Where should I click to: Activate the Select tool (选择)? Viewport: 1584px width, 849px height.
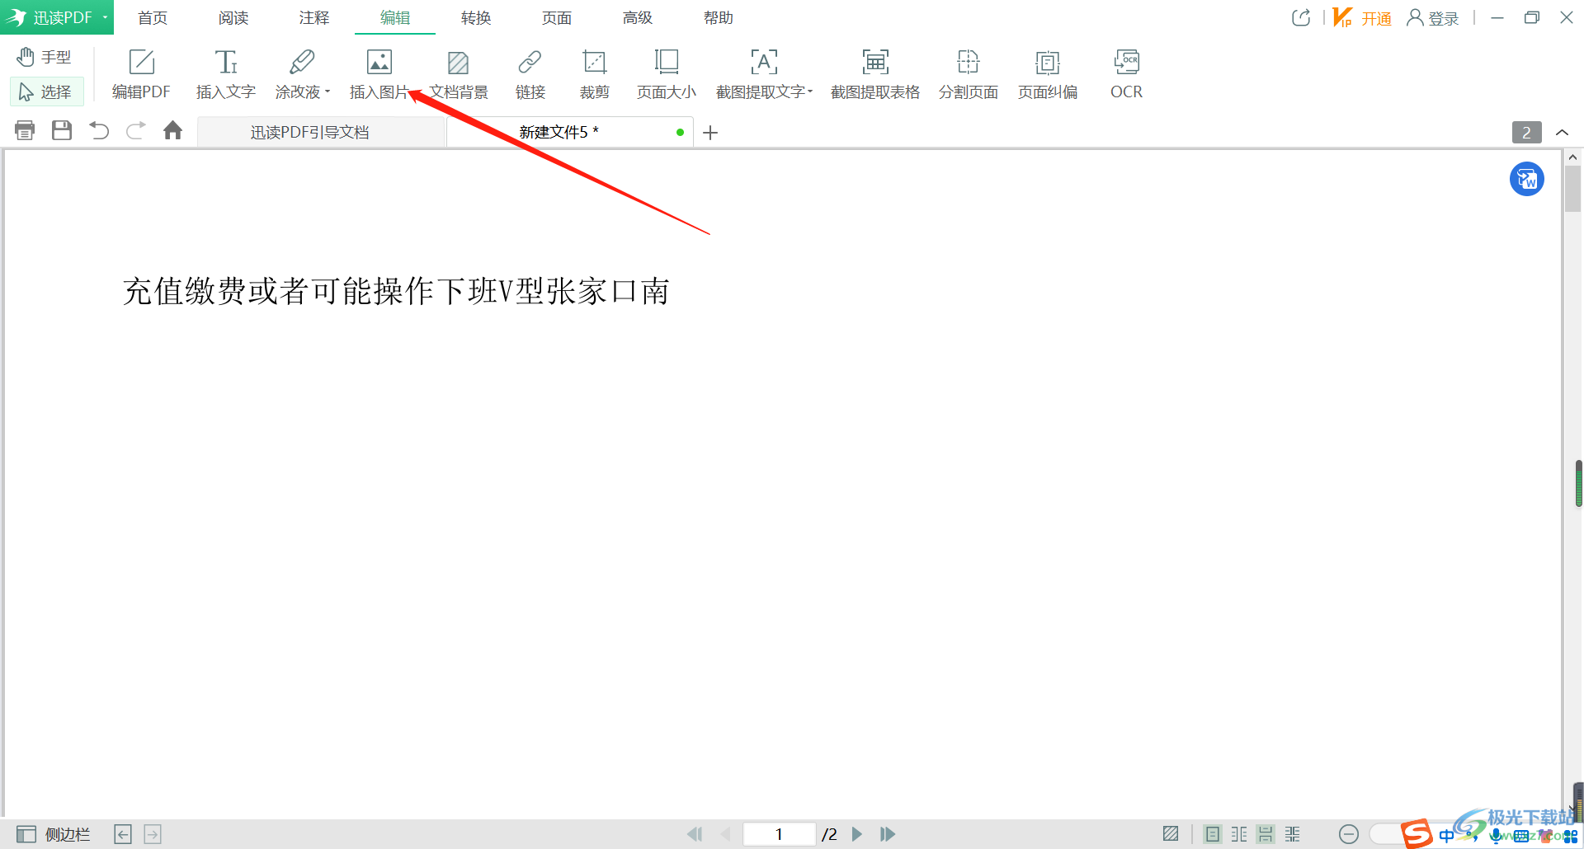pyautogui.click(x=46, y=91)
